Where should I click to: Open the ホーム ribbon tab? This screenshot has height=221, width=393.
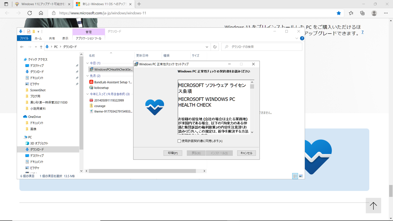[x=38, y=38]
